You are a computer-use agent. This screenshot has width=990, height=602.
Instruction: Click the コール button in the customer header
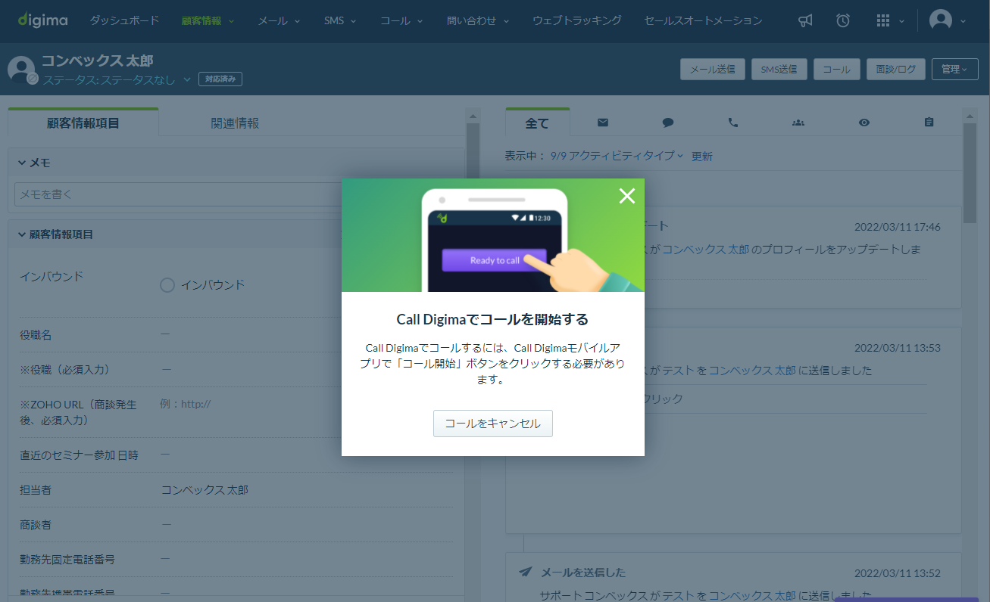coord(836,70)
